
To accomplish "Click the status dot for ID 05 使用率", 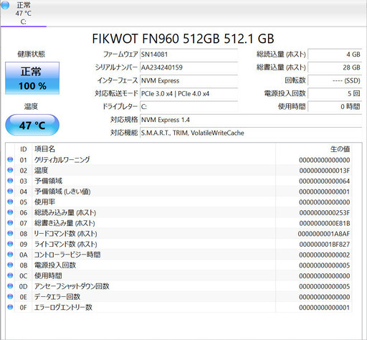I will pyautogui.click(x=10, y=202).
